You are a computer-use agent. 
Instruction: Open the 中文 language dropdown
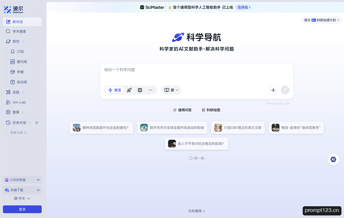(22, 198)
